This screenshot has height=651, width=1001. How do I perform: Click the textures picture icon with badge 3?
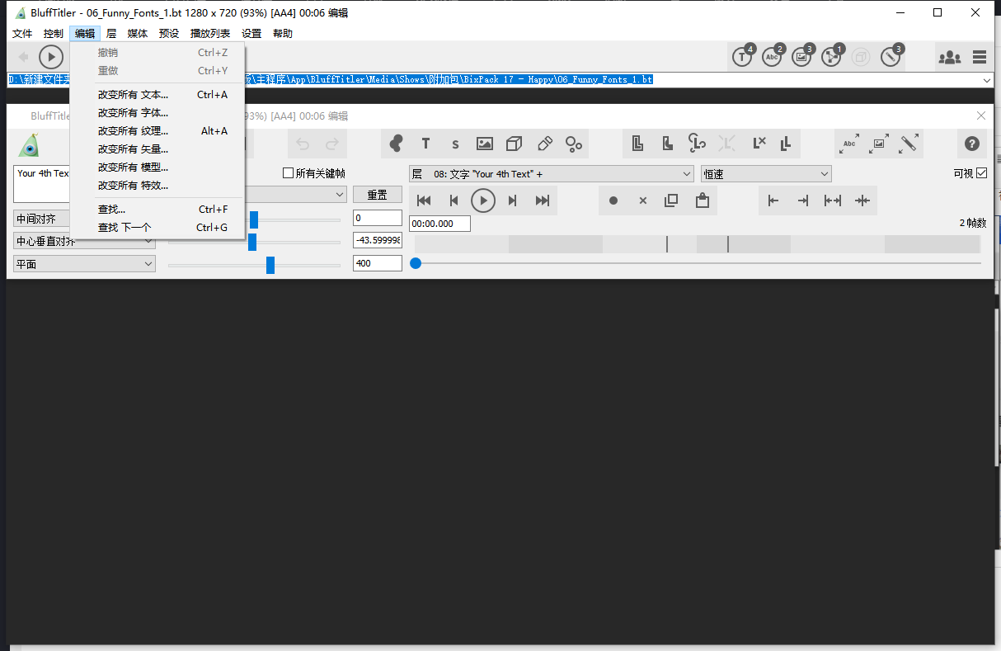[x=802, y=57]
